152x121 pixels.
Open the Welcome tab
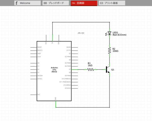tap(28, 3)
